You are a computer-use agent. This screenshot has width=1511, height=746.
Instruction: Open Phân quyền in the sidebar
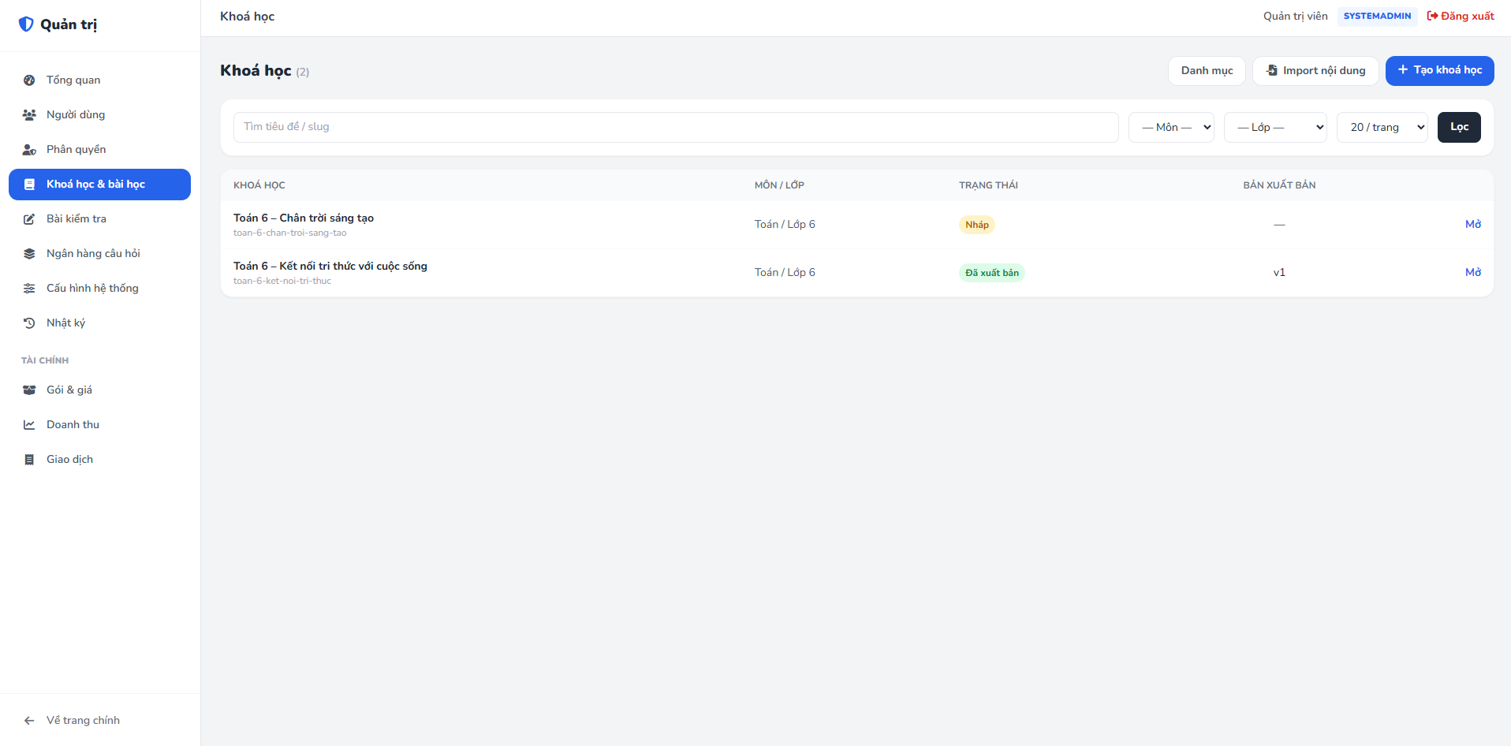(x=99, y=150)
